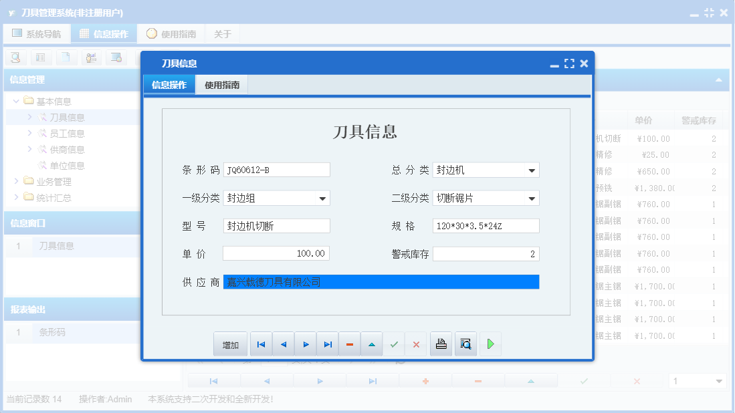Open print preview in the 刀具信息 dialog
The width and height of the screenshot is (735, 413).
click(x=465, y=343)
